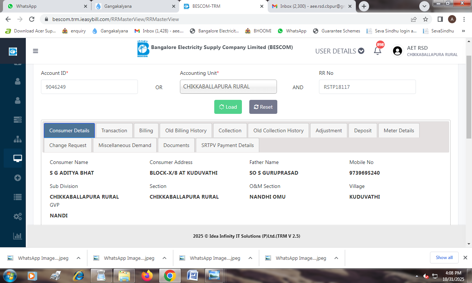Bookmark this page with the star icon
The width and height of the screenshot is (472, 283).
426,19
